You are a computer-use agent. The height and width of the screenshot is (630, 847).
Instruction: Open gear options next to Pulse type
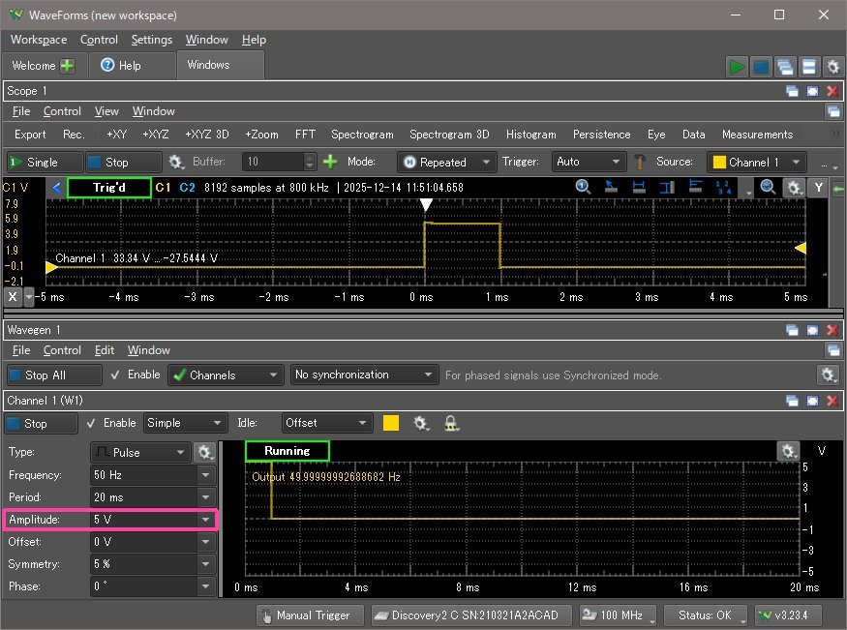(x=204, y=452)
